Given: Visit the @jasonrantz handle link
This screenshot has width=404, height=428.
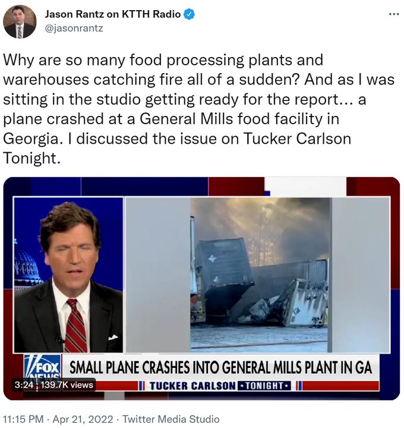Looking at the screenshot, I should click(74, 28).
